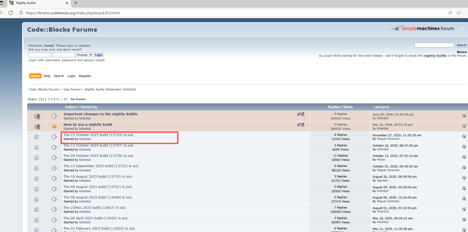Sort topics by Views column header
The image size is (468, 232).
348,107
